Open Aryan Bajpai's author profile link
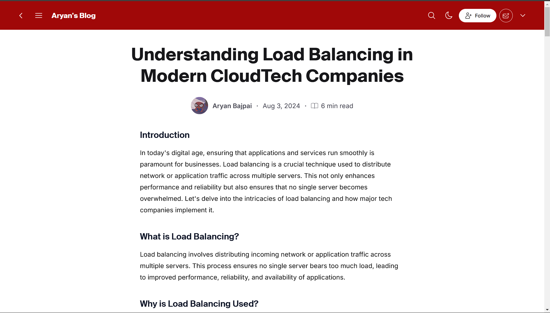The image size is (550, 313). [x=232, y=106]
